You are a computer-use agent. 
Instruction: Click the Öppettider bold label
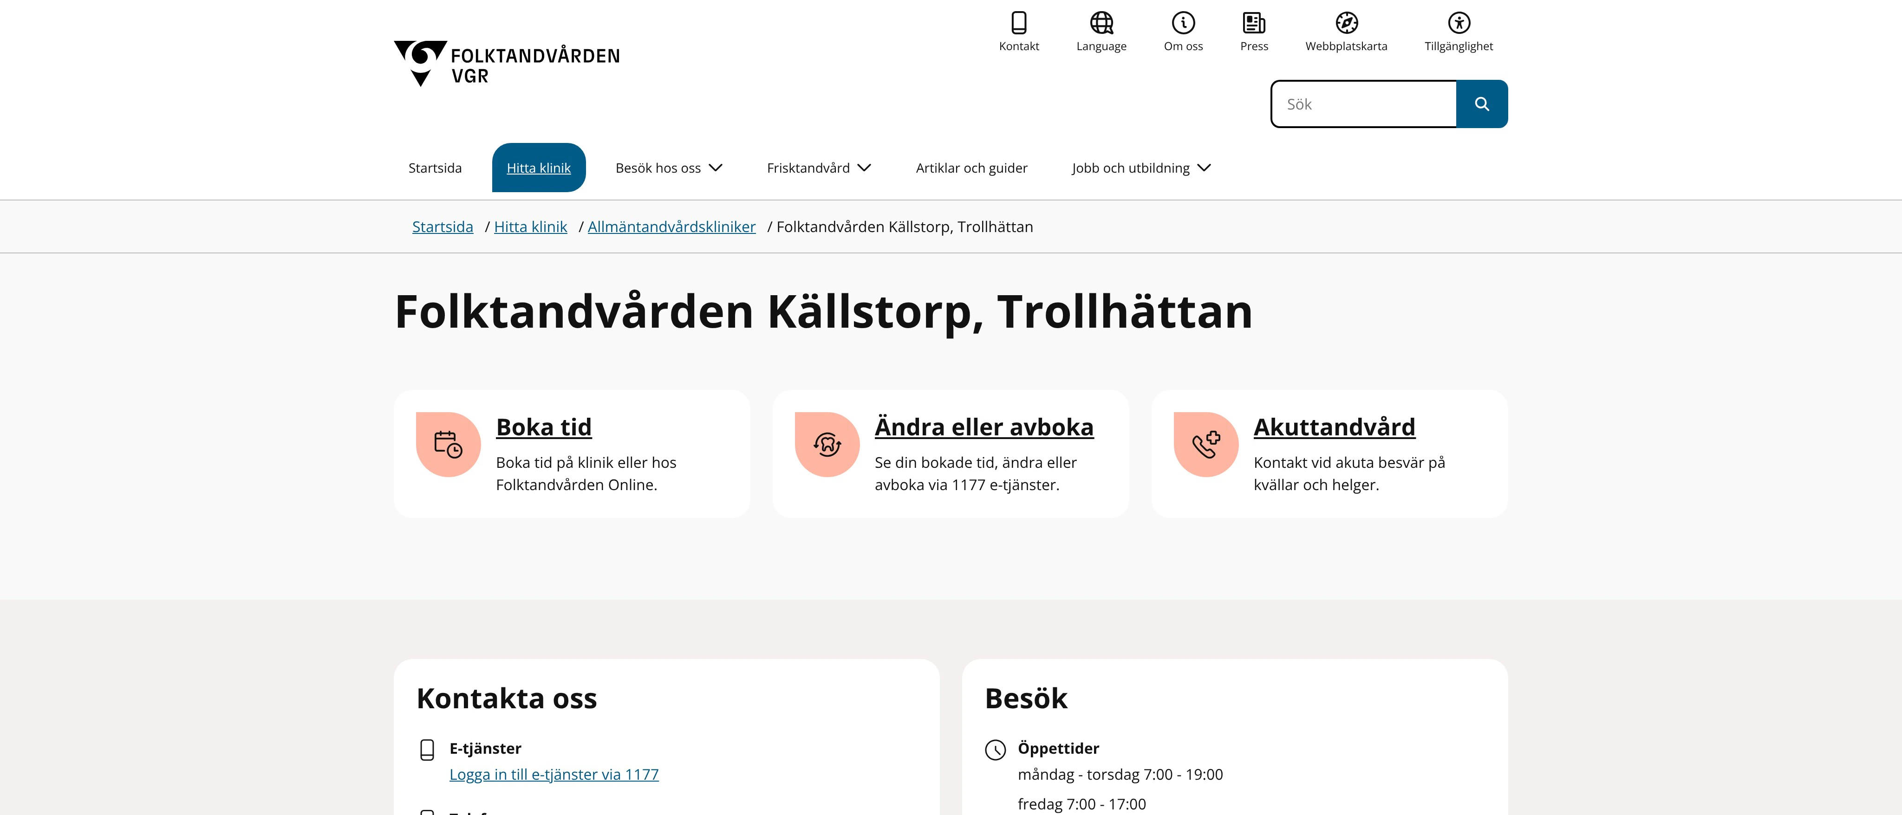click(x=1058, y=749)
